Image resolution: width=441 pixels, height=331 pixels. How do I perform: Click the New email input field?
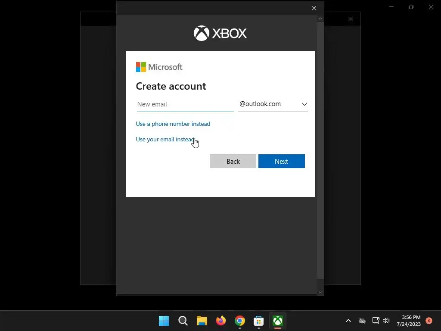(185, 104)
